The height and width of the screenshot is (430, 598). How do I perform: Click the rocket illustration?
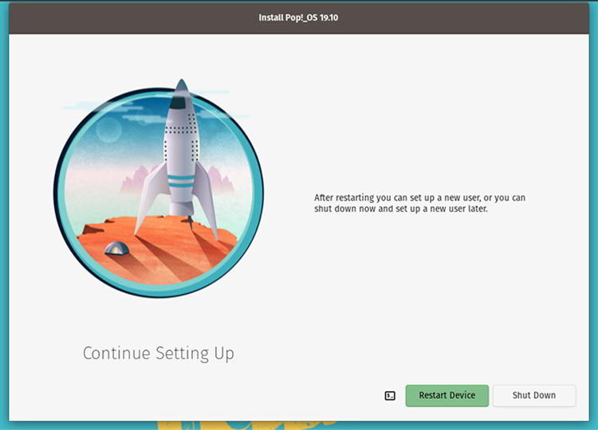pyautogui.click(x=159, y=190)
